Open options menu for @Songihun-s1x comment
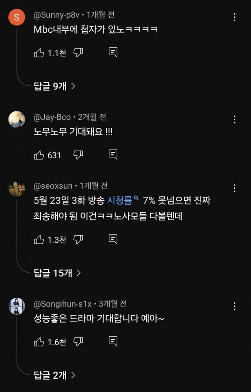Viewport: 251px width, 392px height. (x=235, y=306)
